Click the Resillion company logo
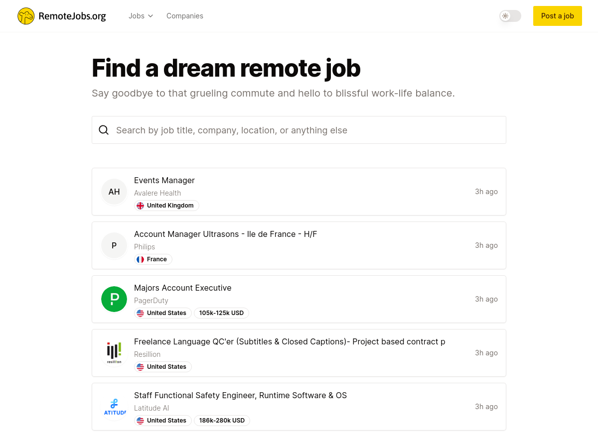This screenshot has width=598, height=436. 114,353
